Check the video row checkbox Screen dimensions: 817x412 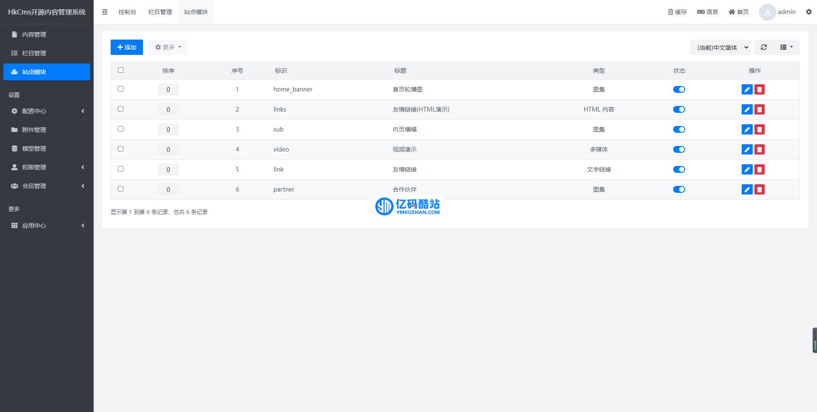tap(120, 149)
